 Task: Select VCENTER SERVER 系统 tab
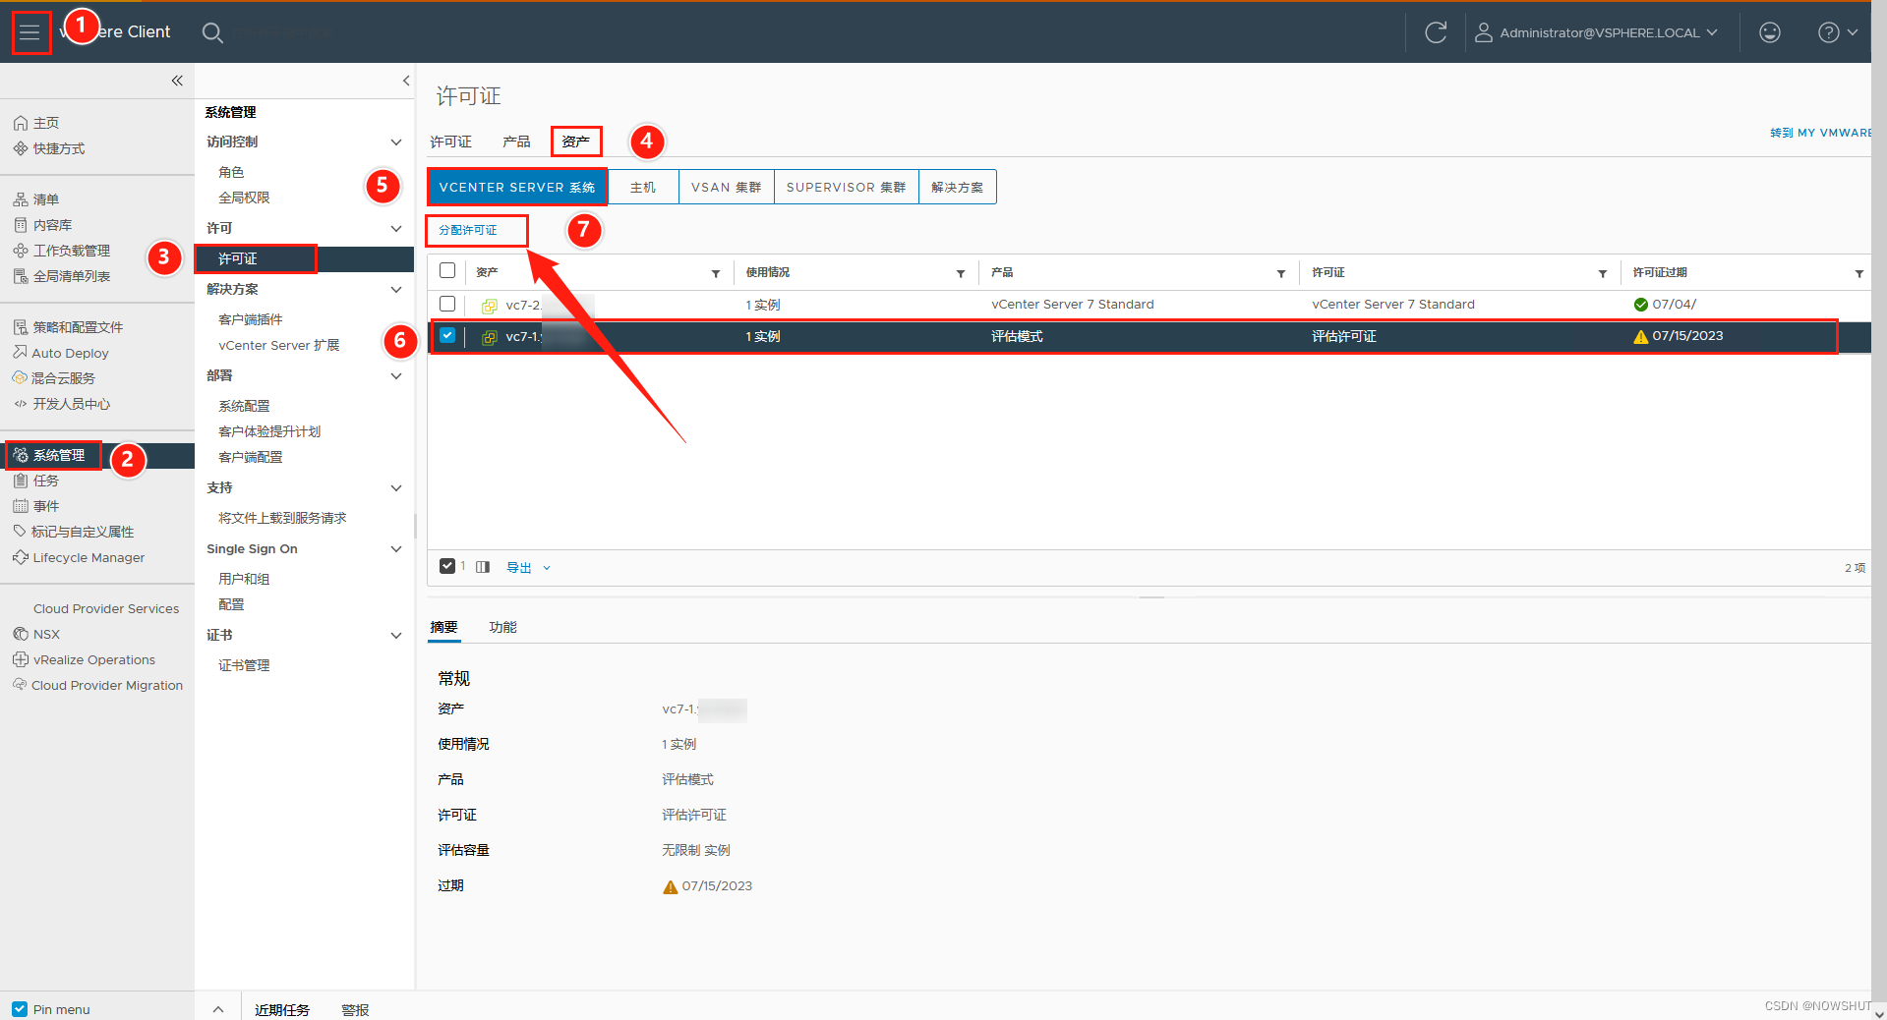tap(517, 187)
